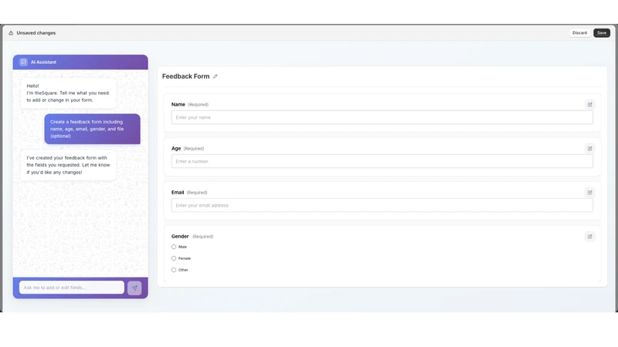This screenshot has height=347, width=618.
Task: Click the AI Assistant header label
Action: pos(43,62)
